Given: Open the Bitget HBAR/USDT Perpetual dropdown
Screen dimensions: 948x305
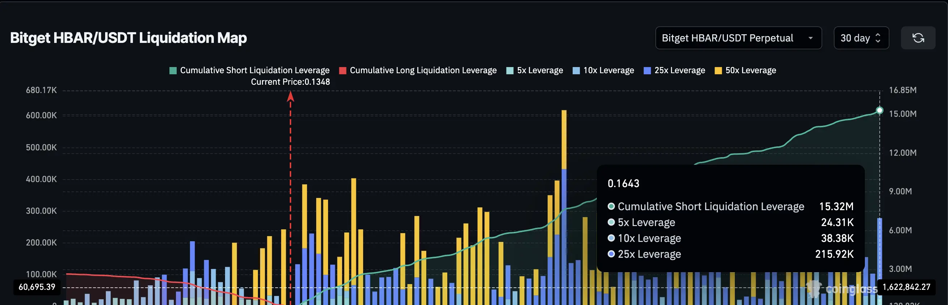Looking at the screenshot, I should click(x=738, y=38).
